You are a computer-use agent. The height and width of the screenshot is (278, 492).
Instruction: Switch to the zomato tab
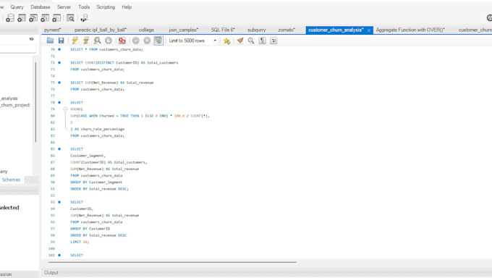[x=287, y=30]
